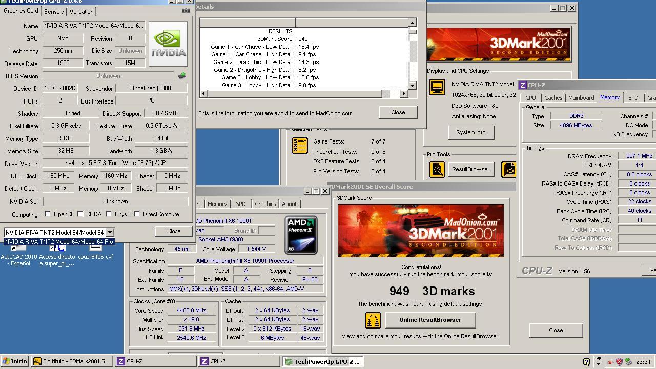Enable the CUDA checkbox

(80, 214)
